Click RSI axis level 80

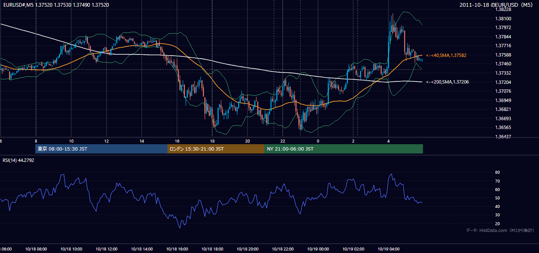click(497, 172)
